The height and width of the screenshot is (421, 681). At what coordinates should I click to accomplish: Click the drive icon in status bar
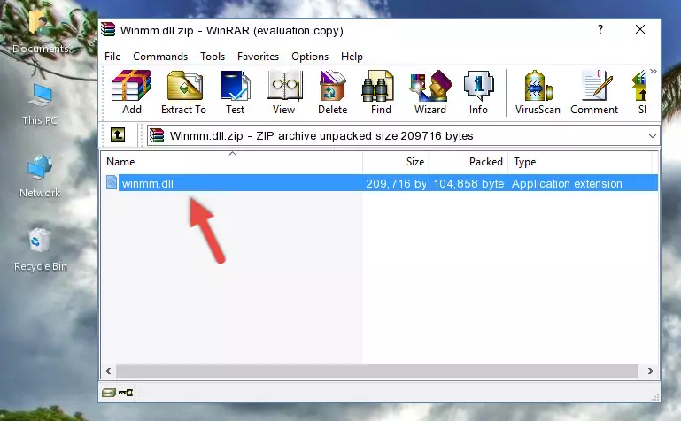click(x=109, y=393)
